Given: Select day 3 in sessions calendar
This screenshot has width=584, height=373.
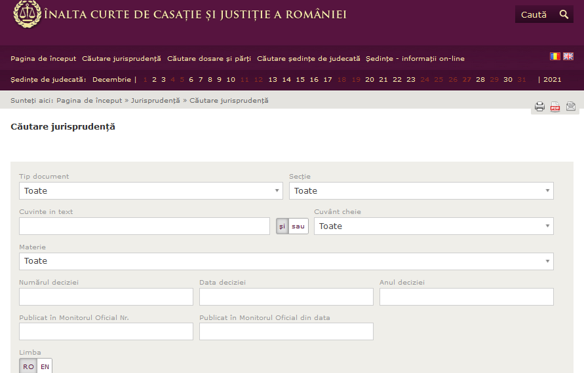Looking at the screenshot, I should (163, 80).
